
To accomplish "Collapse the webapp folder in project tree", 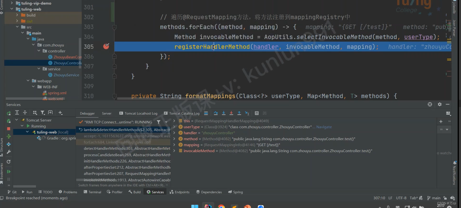I will click(28, 81).
